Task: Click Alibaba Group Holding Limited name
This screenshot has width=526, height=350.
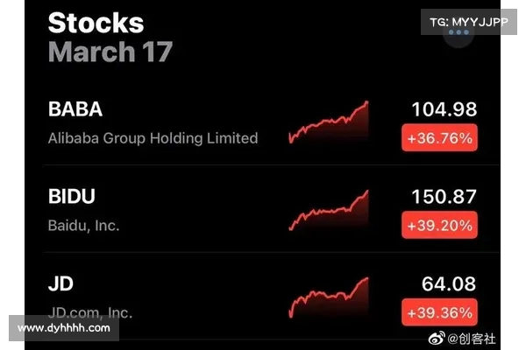Action: click(153, 138)
